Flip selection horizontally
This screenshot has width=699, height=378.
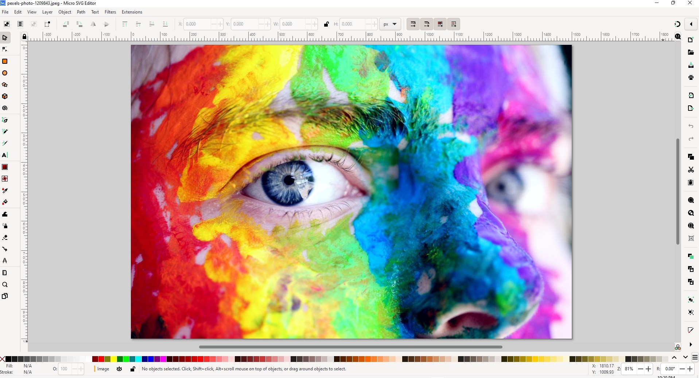coord(93,24)
